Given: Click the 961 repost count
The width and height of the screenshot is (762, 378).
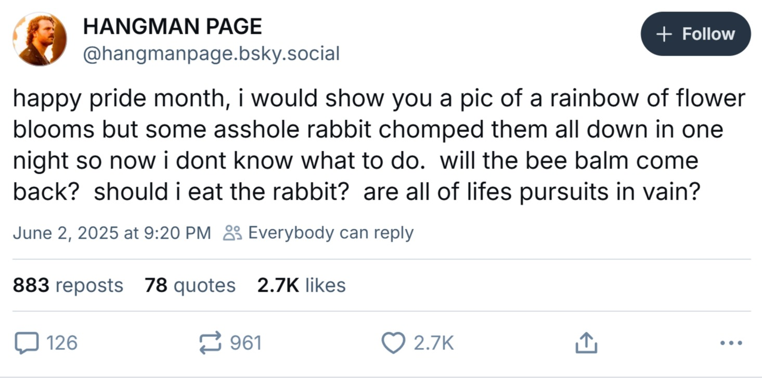Looking at the screenshot, I should 245,343.
